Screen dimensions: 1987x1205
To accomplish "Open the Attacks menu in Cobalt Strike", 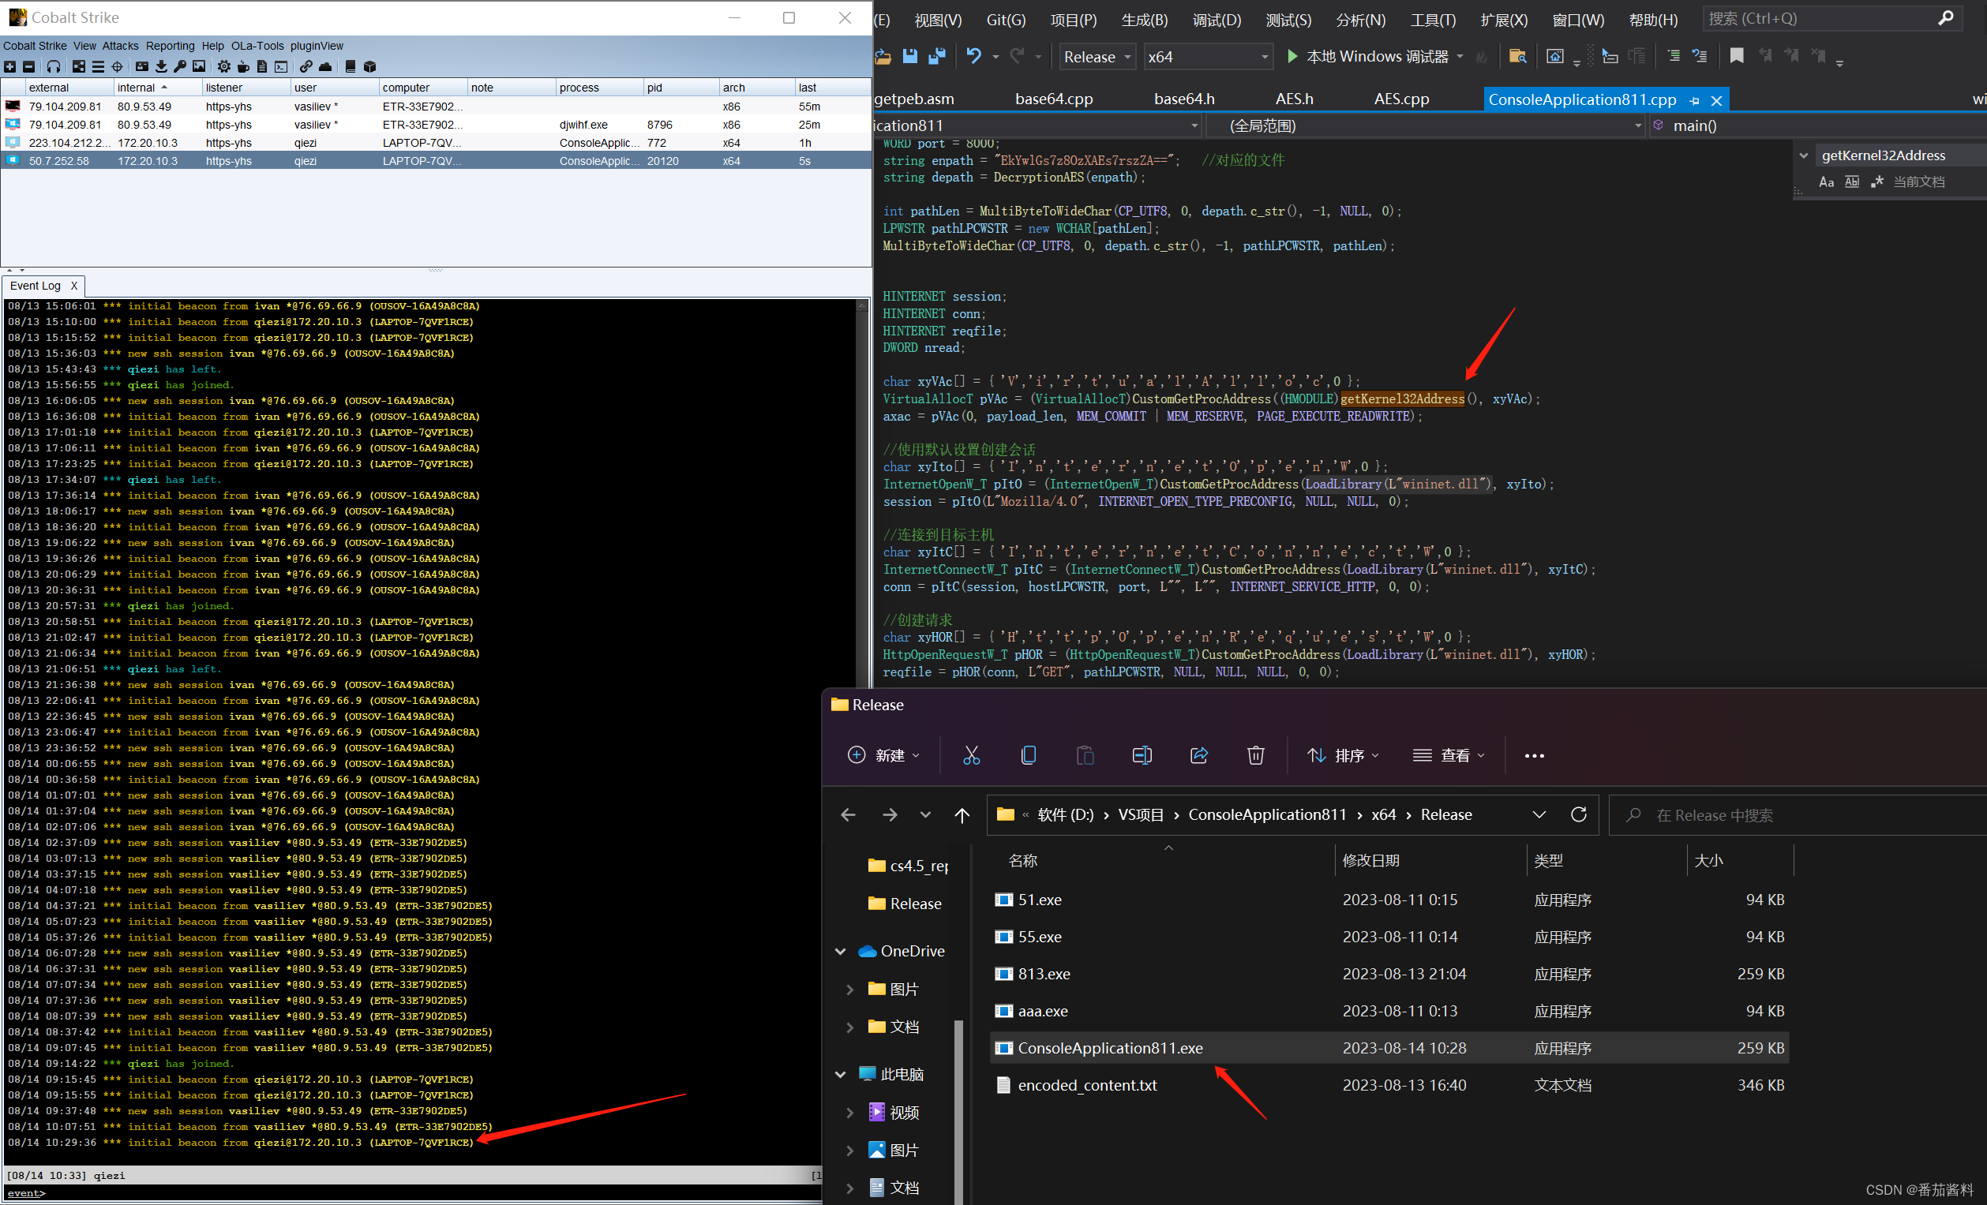I will pos(120,46).
